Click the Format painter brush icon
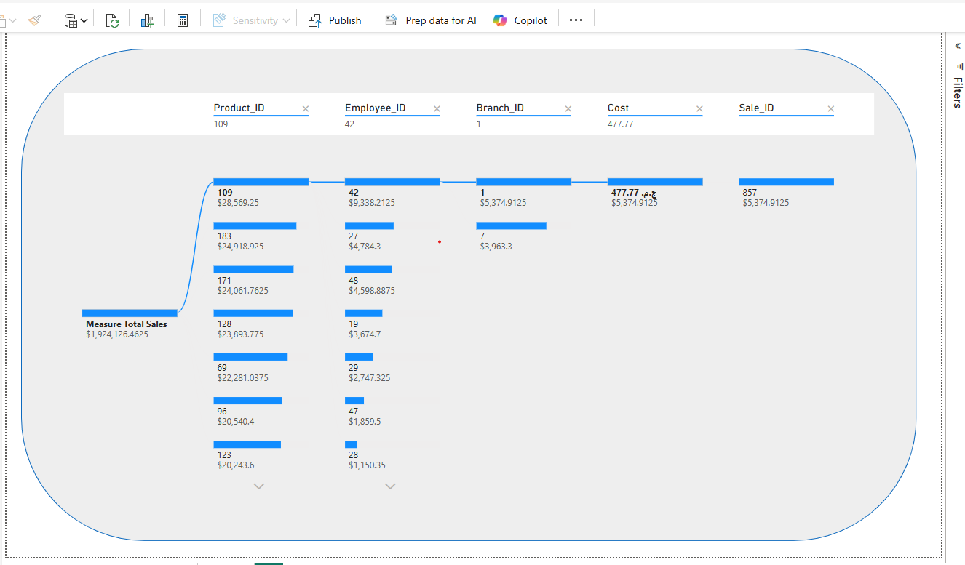 [34, 20]
